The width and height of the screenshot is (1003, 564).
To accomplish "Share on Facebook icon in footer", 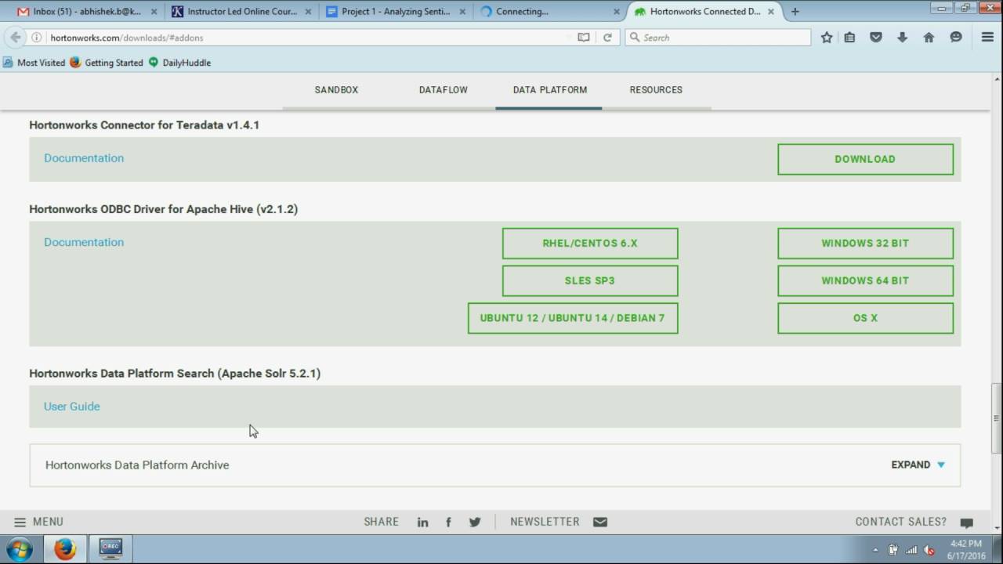I will pos(448,522).
